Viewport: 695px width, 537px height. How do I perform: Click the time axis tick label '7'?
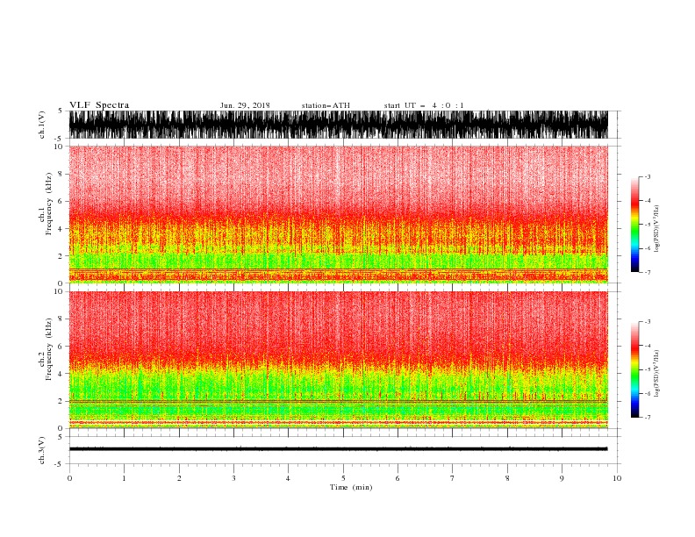click(x=453, y=478)
